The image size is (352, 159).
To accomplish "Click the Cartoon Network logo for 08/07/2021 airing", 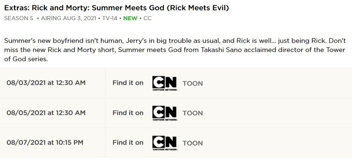I will point(164,143).
